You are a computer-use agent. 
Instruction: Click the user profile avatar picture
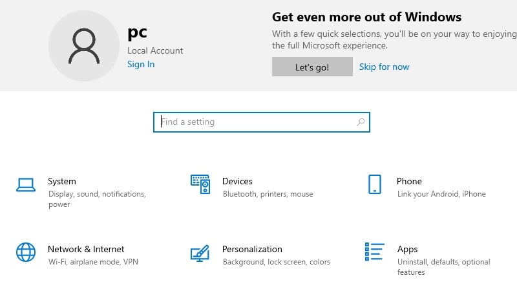click(84, 46)
